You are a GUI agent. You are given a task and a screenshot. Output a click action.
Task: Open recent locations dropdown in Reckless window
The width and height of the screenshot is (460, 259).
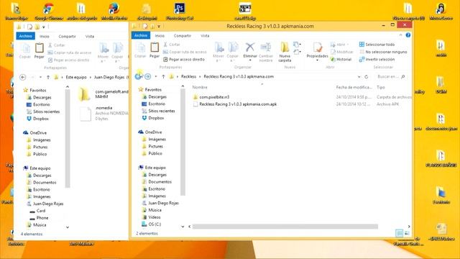pos(156,77)
